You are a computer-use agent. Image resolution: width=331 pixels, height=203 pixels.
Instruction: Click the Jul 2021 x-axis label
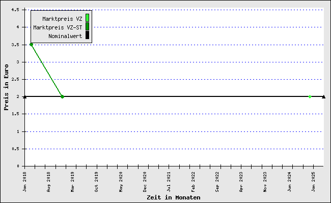pyautogui.click(x=169, y=182)
